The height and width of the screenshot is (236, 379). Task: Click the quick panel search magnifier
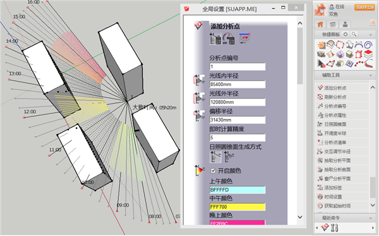(x=354, y=34)
